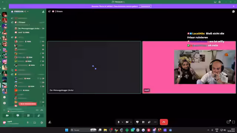Toggle the camera in call controls

127,122
